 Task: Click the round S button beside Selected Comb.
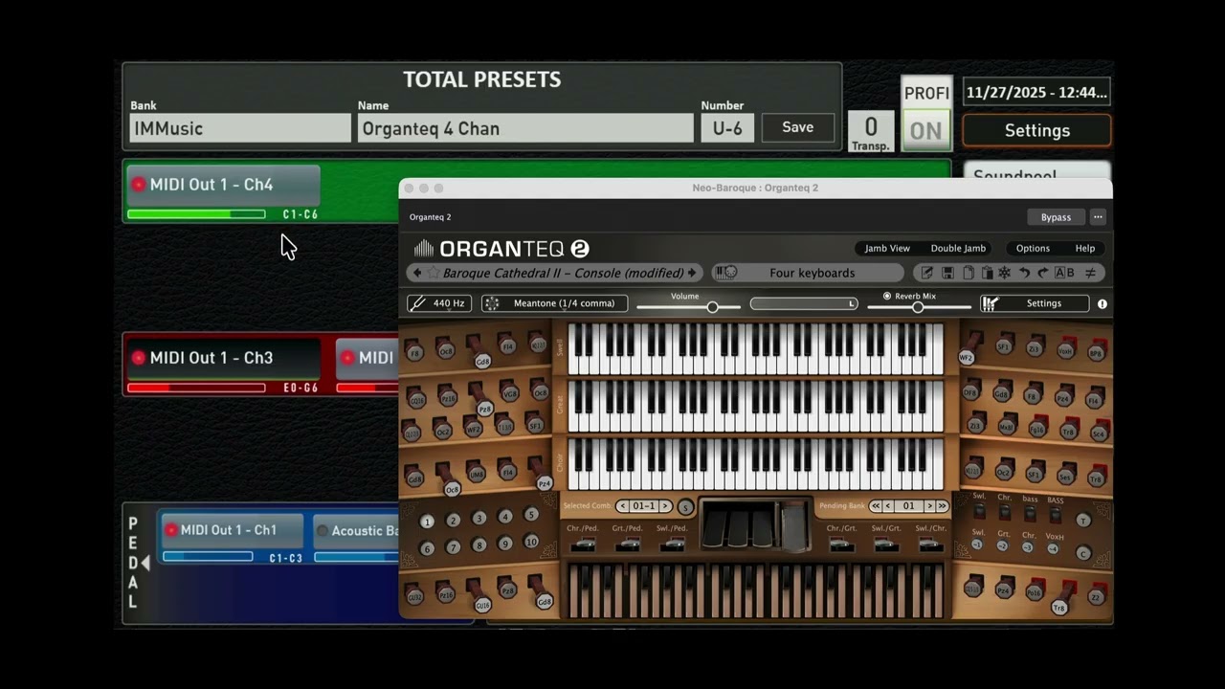(685, 507)
